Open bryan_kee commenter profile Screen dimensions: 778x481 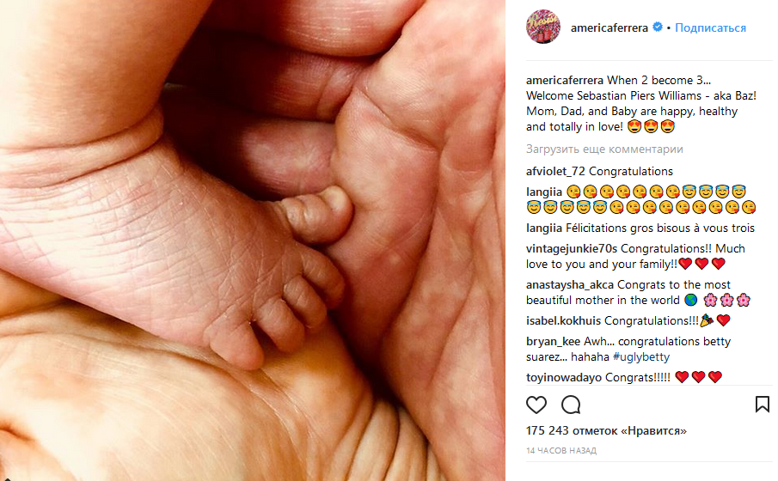click(554, 341)
